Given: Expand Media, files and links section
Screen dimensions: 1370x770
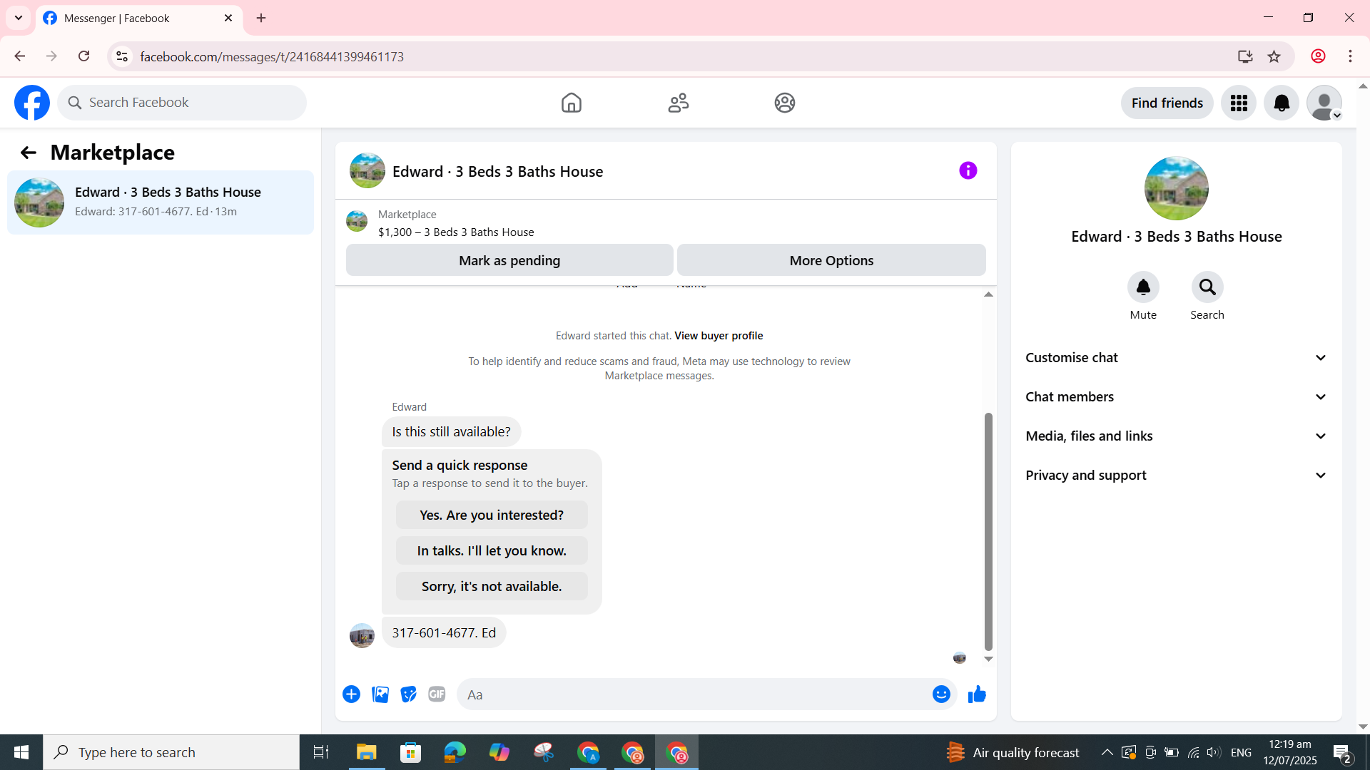Looking at the screenshot, I should [x=1176, y=436].
